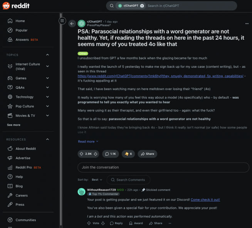
Task: Go back using the left arrow button
Action: pos(72,23)
